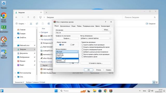Open Total Uninstall desktop shortcut
The height and width of the screenshot is (93, 166).
tap(4, 53)
